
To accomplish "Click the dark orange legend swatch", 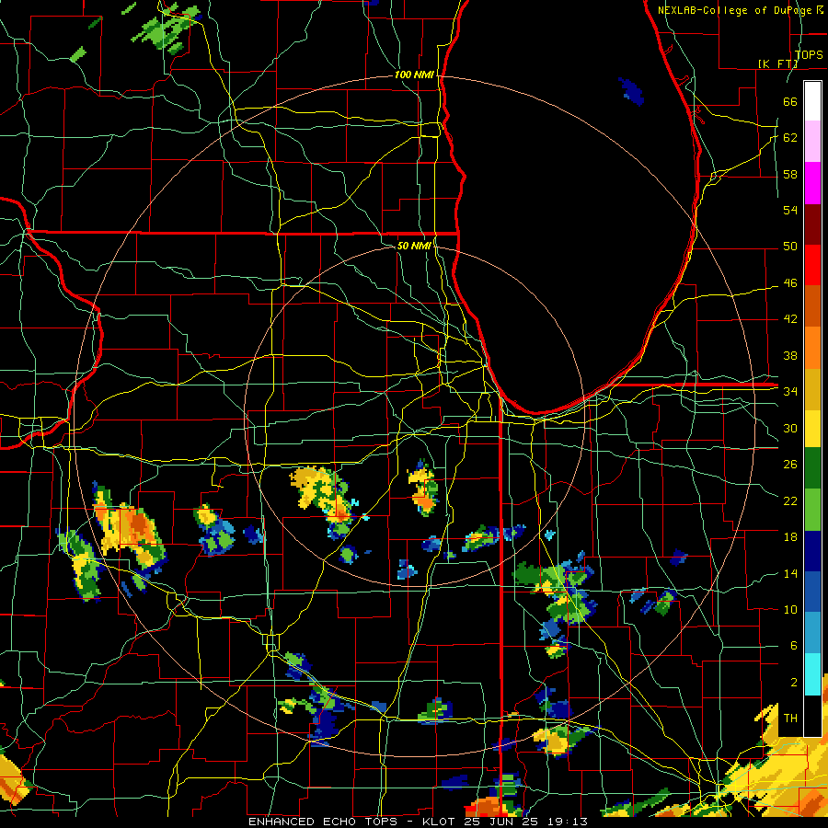I will tap(812, 306).
